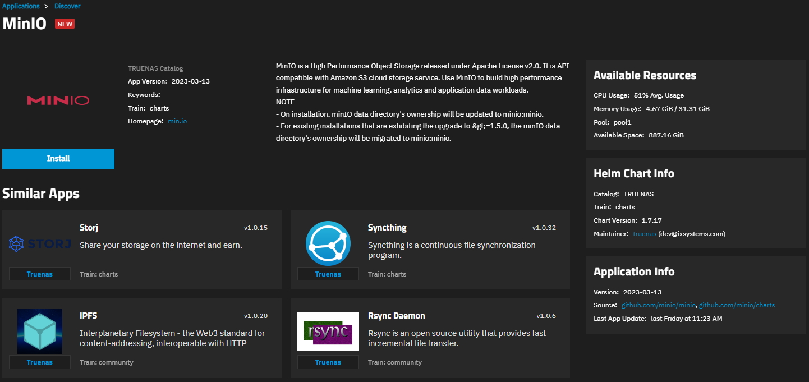809x382 pixels.
Task: Click the Syncthing circular logo icon
Action: pyautogui.click(x=328, y=244)
